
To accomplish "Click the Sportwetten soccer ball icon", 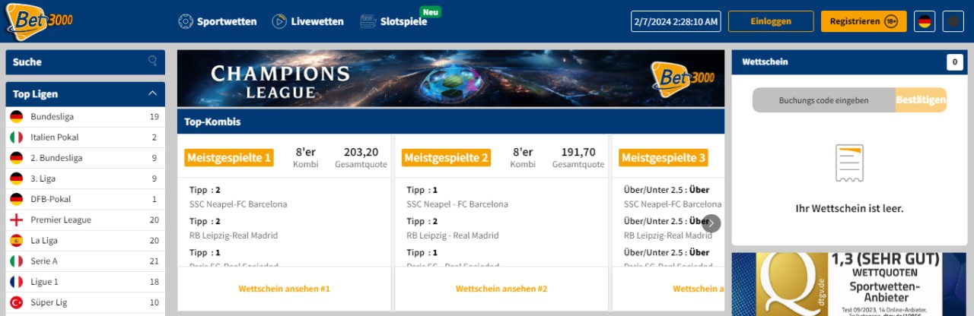I will point(185,21).
